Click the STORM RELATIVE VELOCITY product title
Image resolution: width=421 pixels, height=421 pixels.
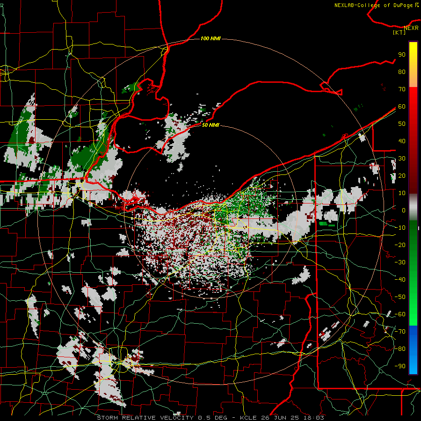coord(145,418)
